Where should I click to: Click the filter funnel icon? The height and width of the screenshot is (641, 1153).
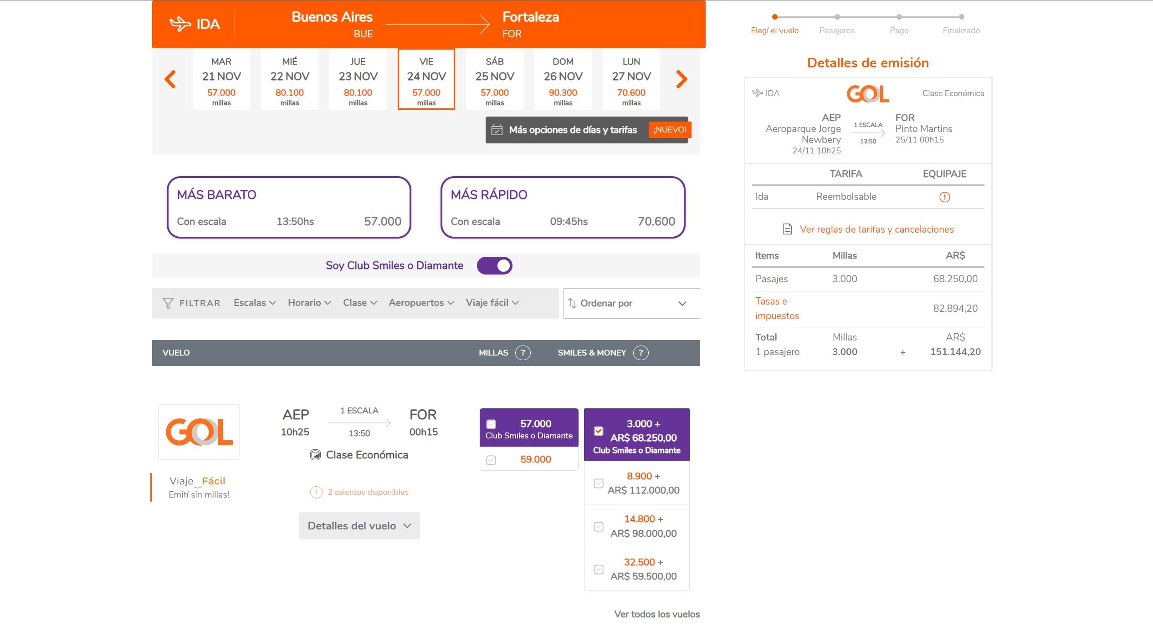click(168, 303)
